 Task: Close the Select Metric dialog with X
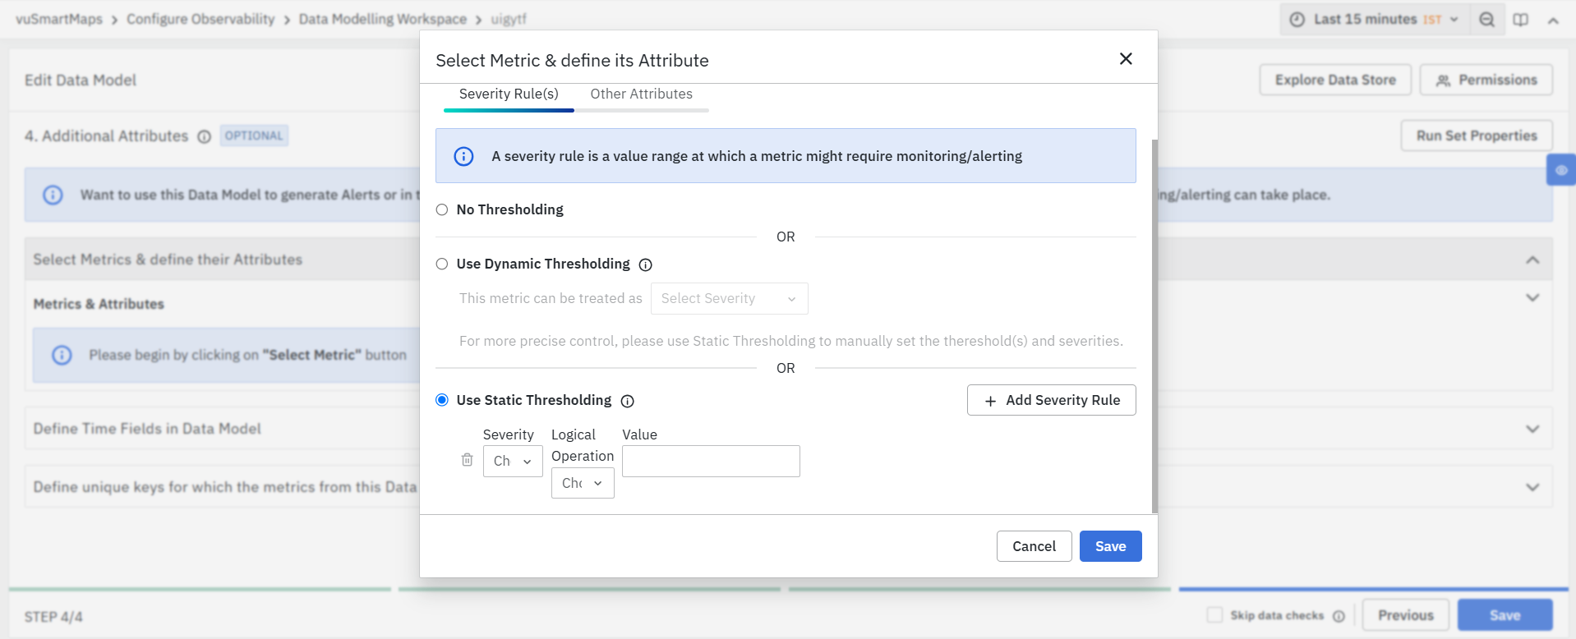1126,58
